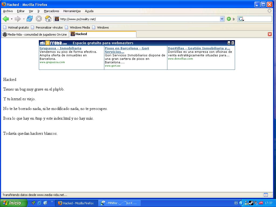Click the Steam tray icon

click(x=251, y=203)
